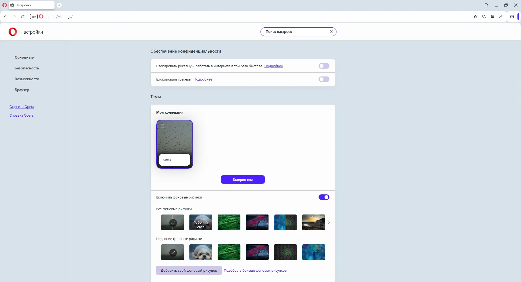Open bookmarks via the heart icon

[485, 17]
